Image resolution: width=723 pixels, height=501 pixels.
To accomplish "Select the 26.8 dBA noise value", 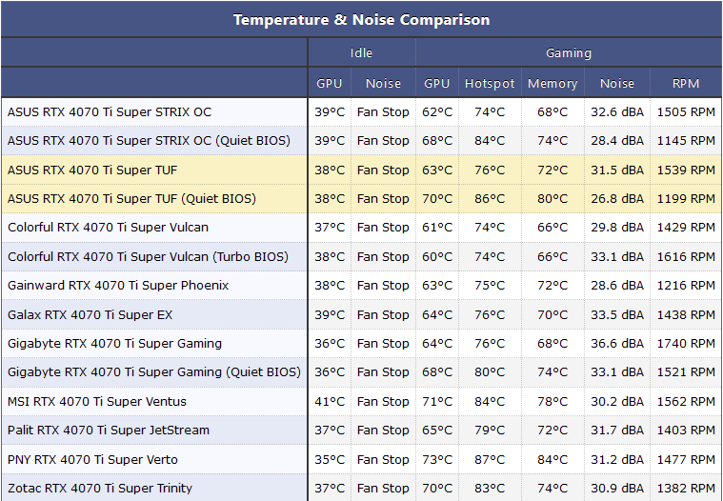I will pos(617,198).
